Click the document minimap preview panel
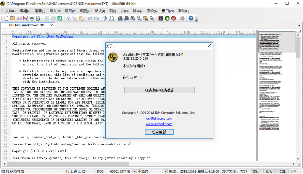Screen dimensions: 303x174 (277, 96)
